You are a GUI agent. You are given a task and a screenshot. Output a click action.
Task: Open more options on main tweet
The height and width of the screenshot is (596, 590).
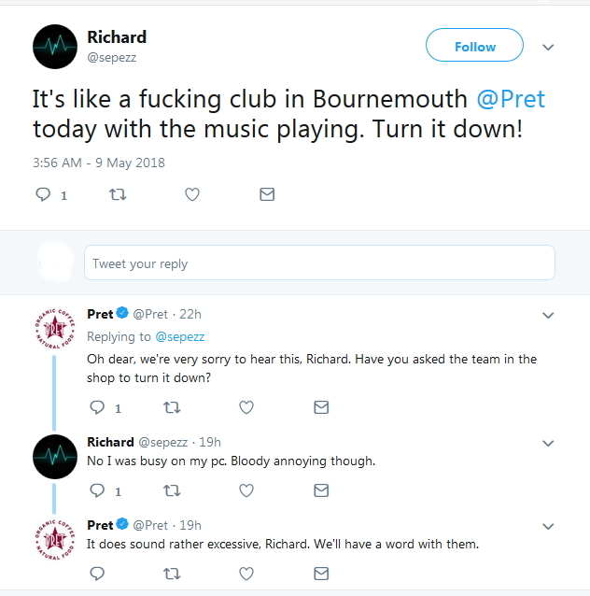coord(549,47)
